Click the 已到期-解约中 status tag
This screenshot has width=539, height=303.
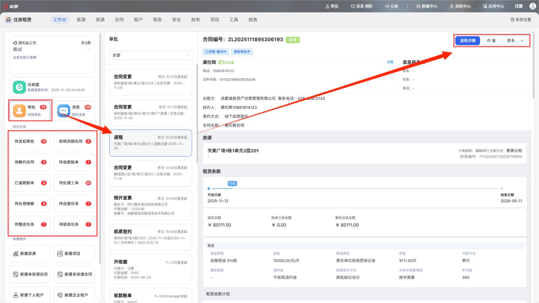pos(216,52)
